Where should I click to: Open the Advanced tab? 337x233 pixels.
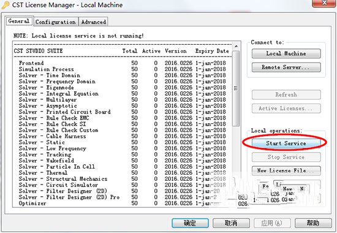[94, 22]
